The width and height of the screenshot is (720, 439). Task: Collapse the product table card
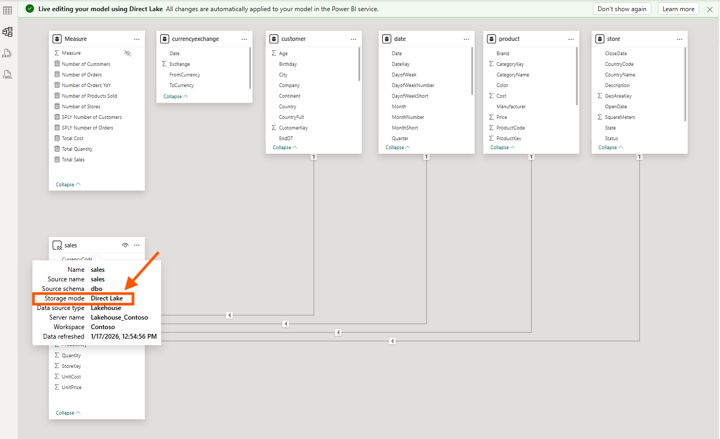503,148
